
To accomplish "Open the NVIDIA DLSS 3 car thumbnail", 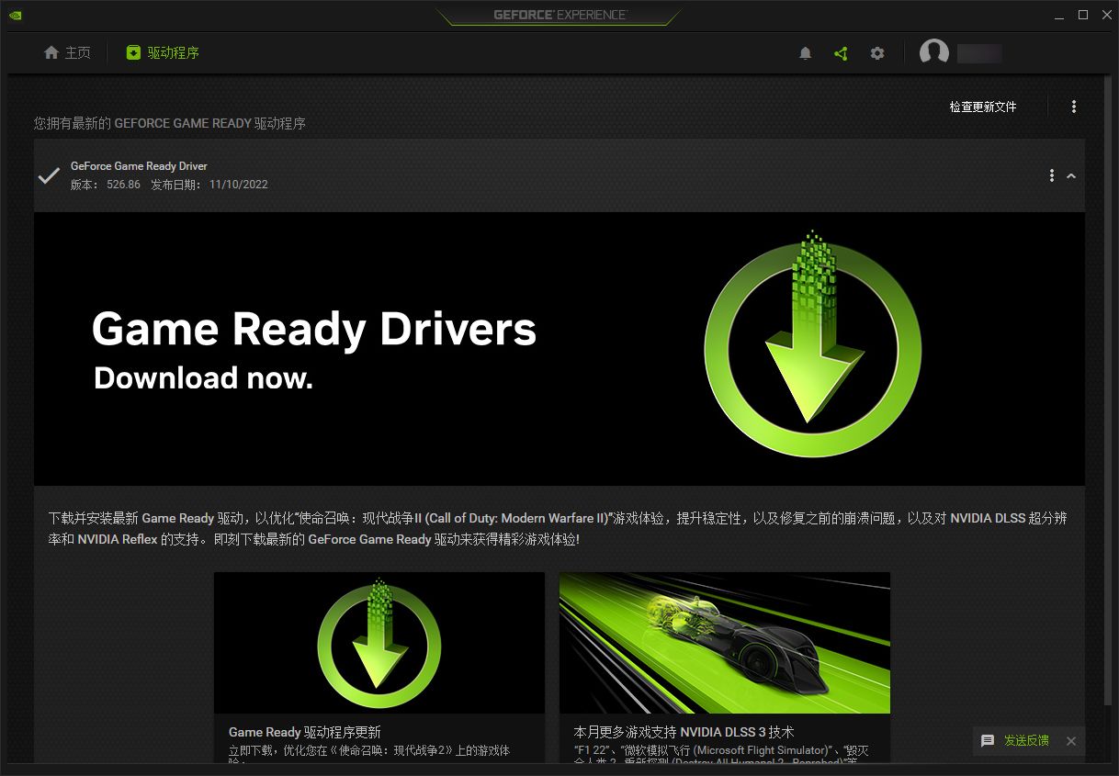I will coord(725,643).
